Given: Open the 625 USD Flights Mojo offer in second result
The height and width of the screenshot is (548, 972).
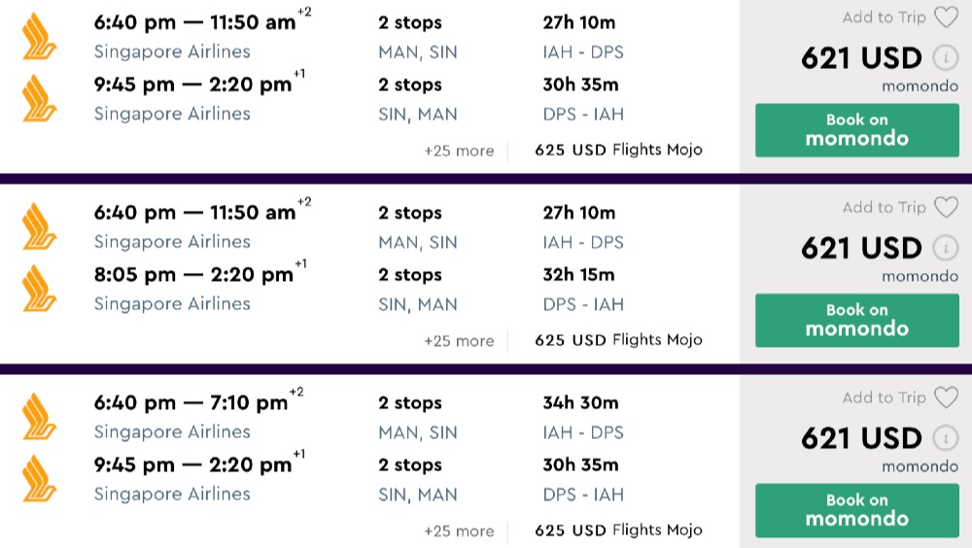Looking at the screenshot, I should [618, 340].
